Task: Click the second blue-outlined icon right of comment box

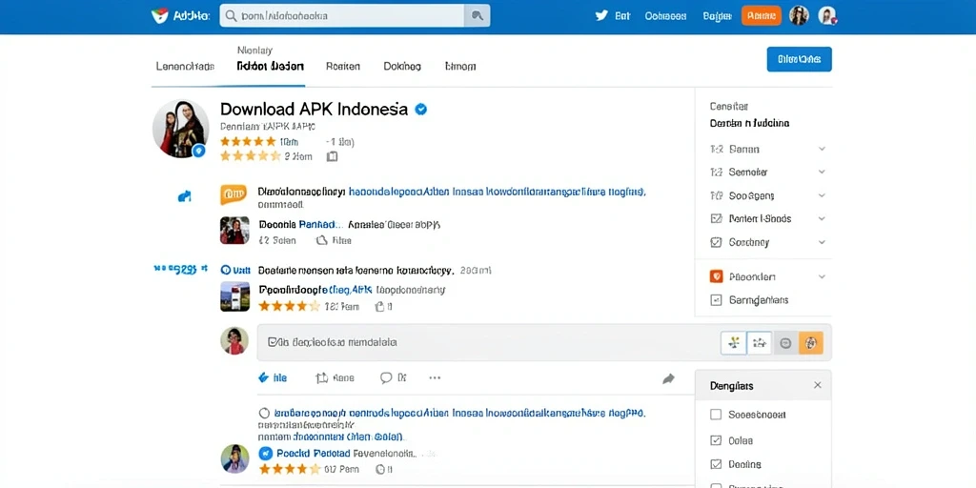Action: pyautogui.click(x=760, y=342)
